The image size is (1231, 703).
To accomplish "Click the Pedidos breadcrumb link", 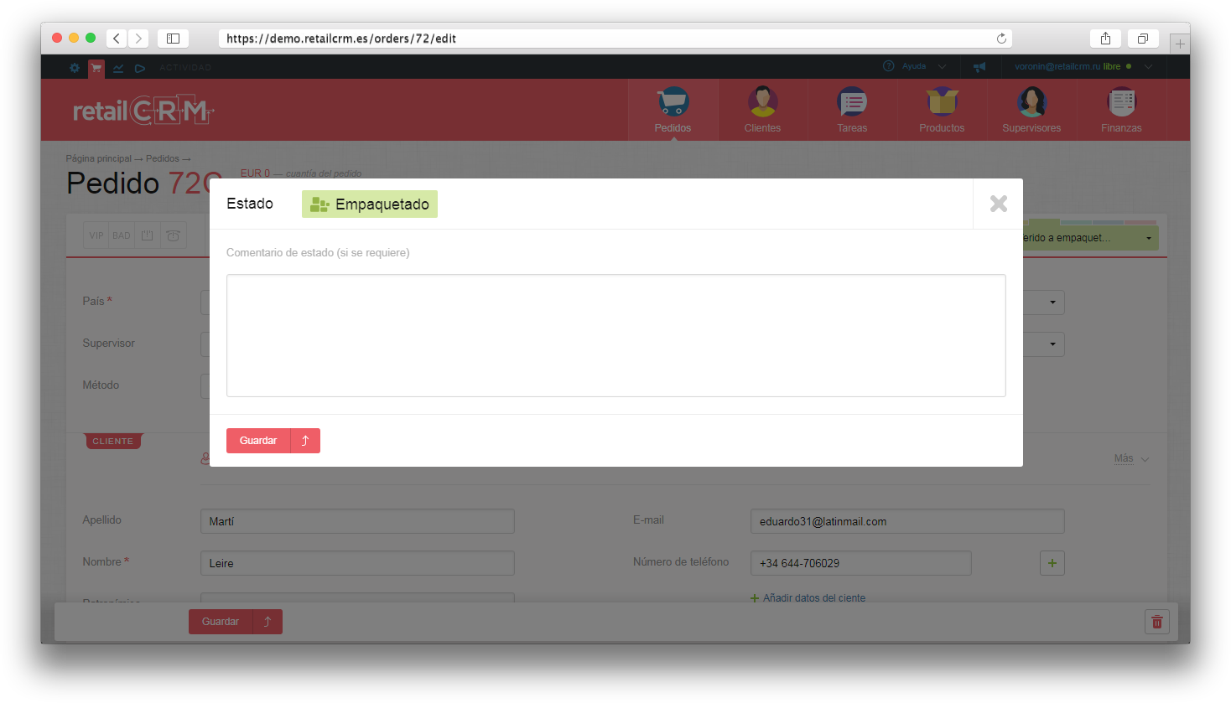I will click(163, 158).
